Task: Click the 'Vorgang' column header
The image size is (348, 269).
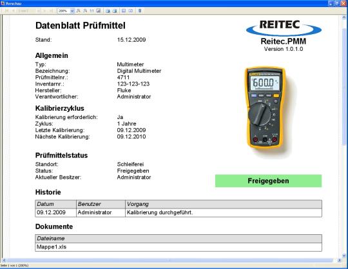Action: point(224,204)
